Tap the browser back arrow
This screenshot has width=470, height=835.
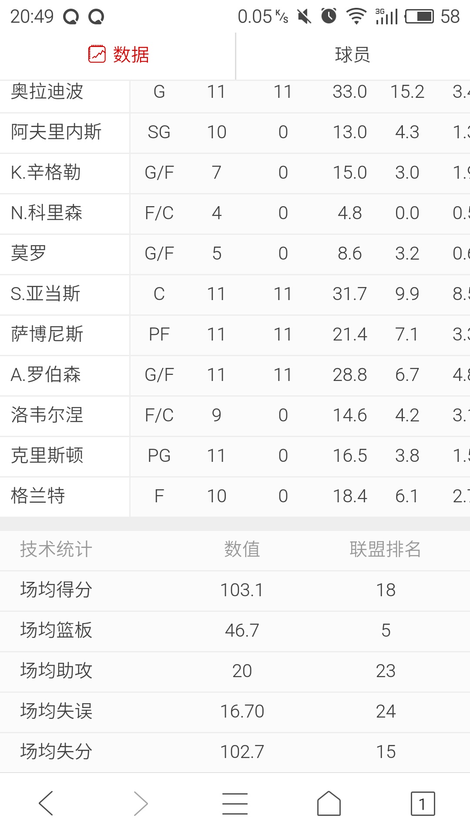tap(46, 803)
